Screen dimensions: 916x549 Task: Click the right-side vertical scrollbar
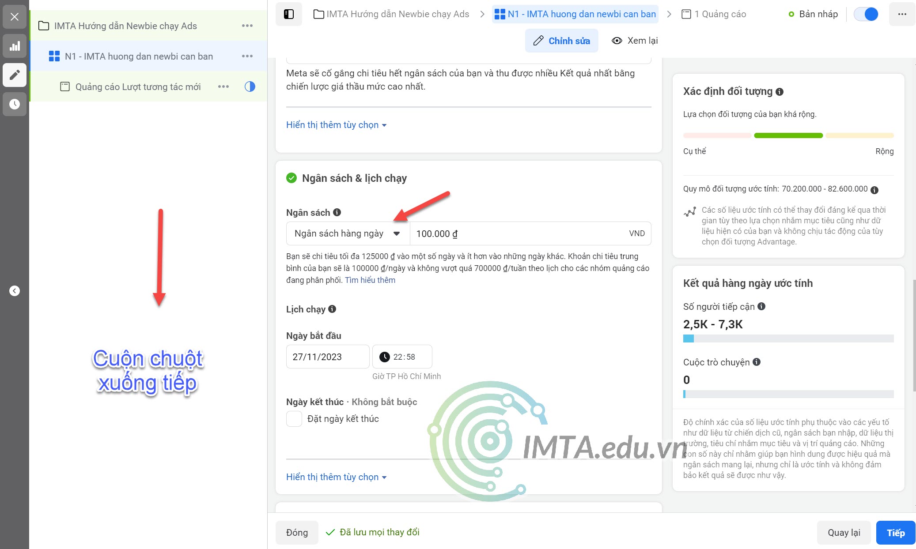click(x=914, y=335)
